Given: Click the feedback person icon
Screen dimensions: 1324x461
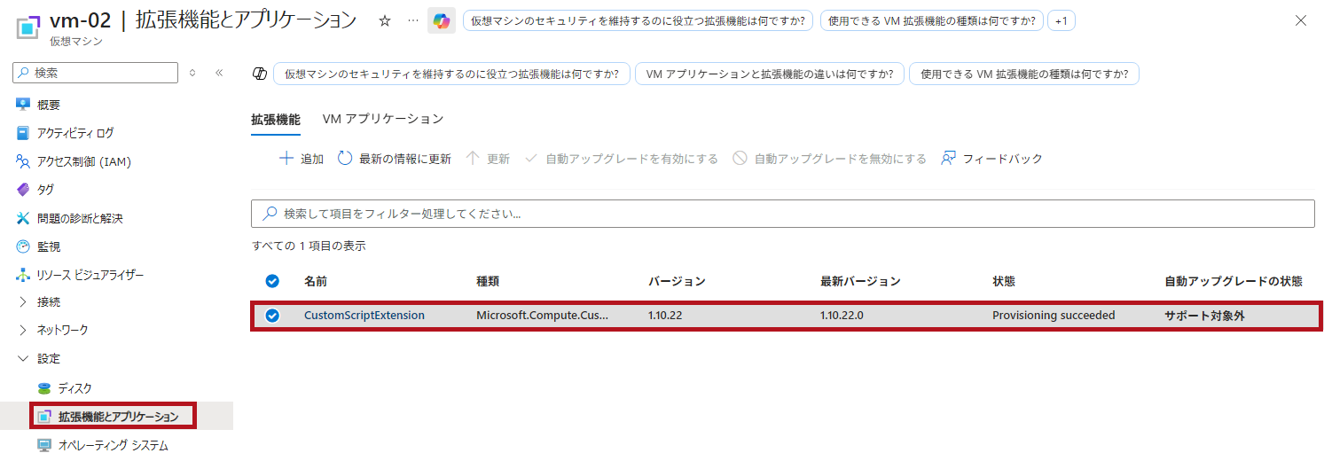Looking at the screenshot, I should pyautogui.click(x=949, y=159).
